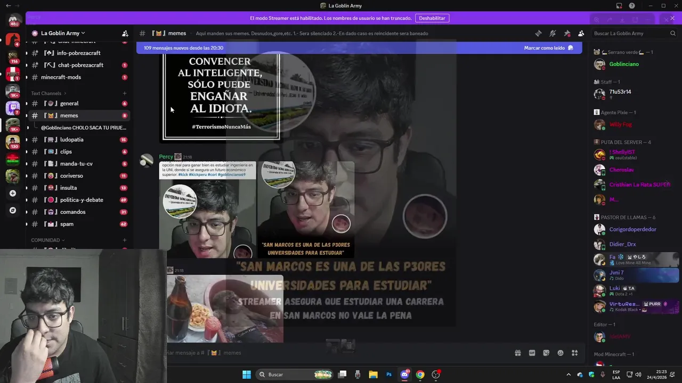Open Discord help icon in title bar
This screenshot has height=383, width=682.
(x=632, y=6)
